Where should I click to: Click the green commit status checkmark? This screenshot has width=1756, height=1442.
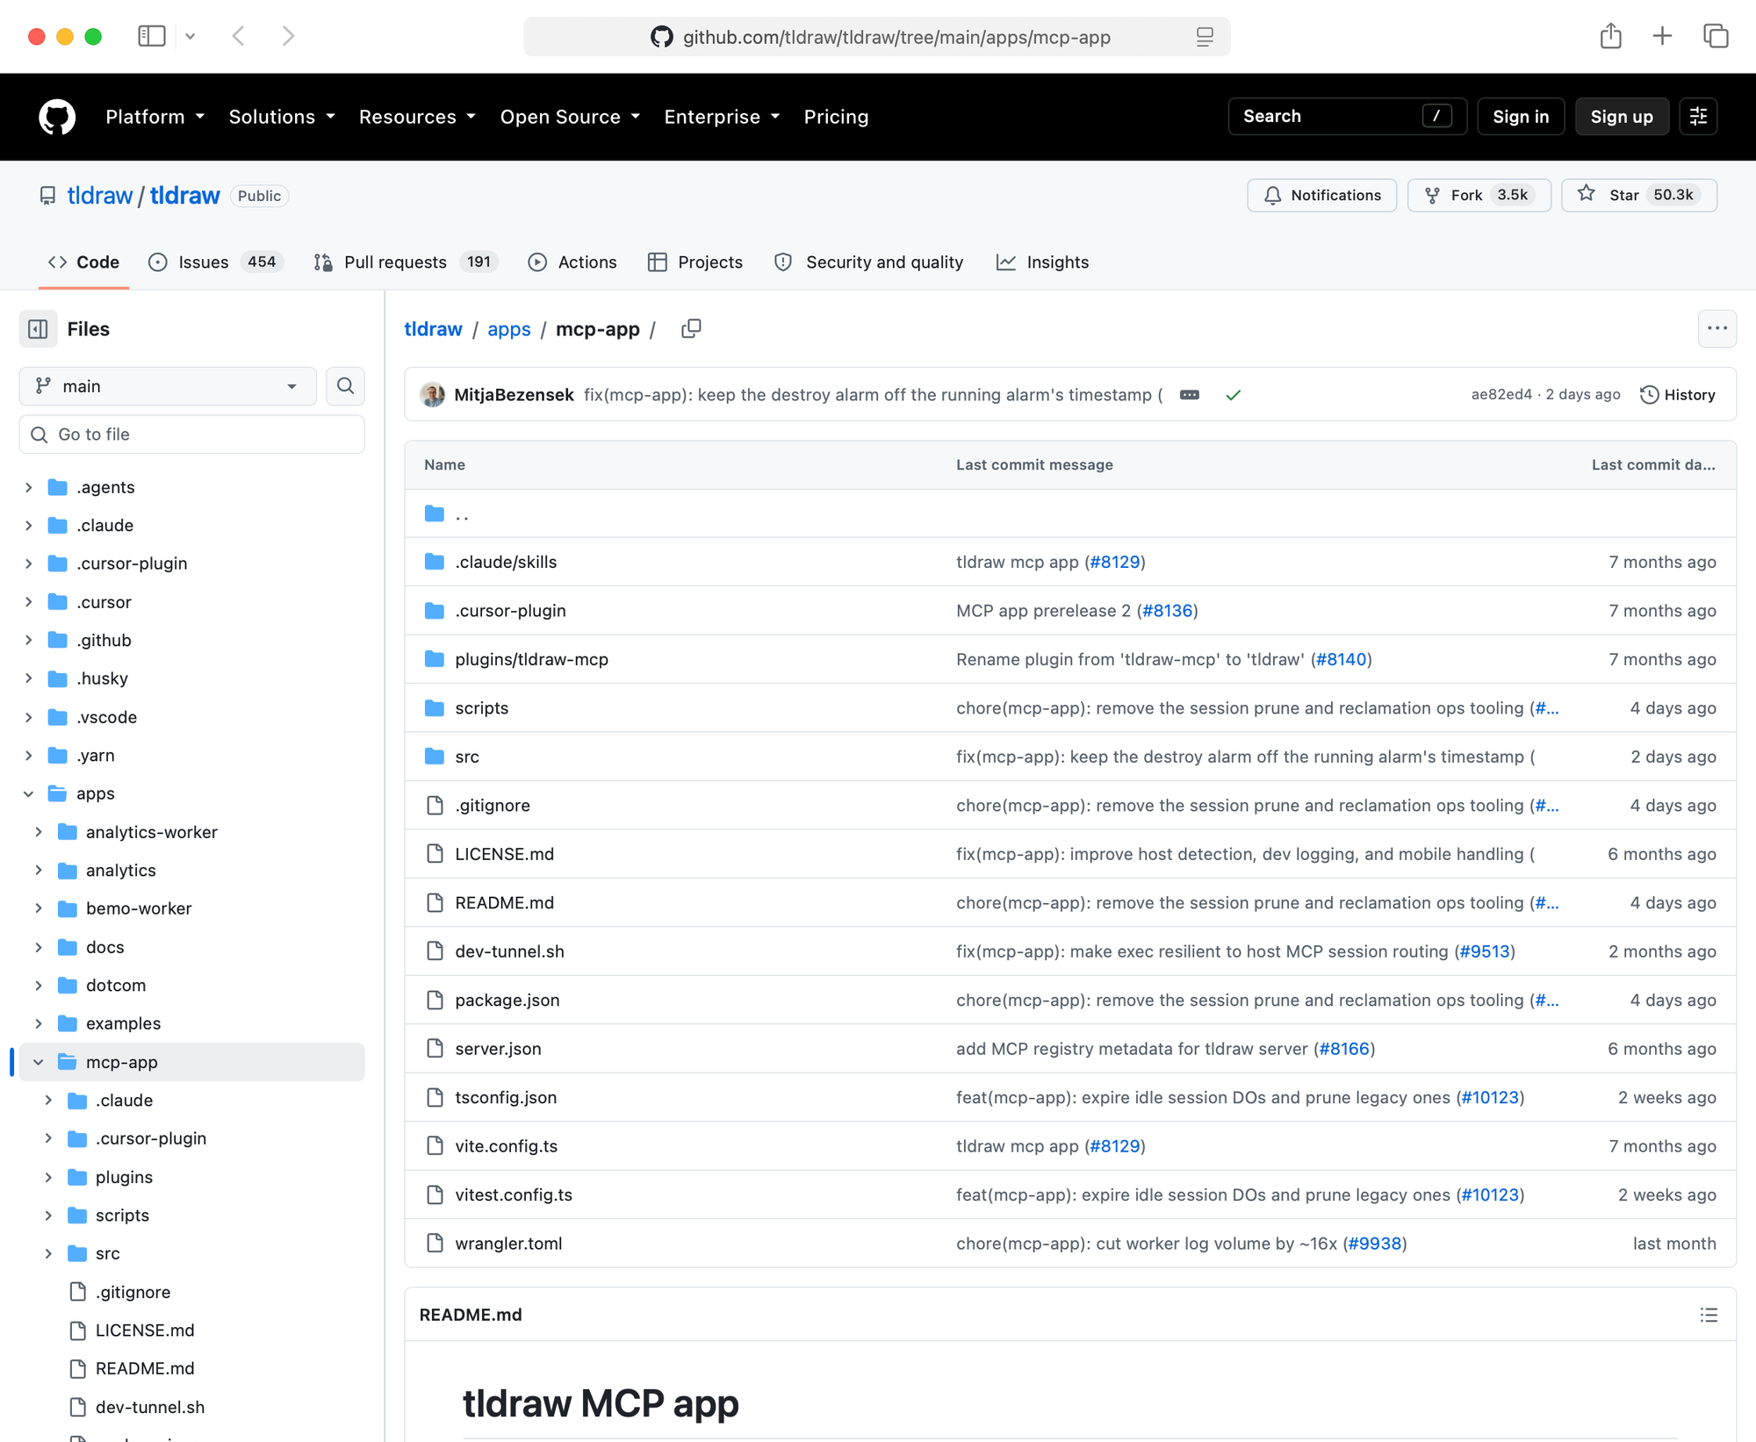[1233, 395]
